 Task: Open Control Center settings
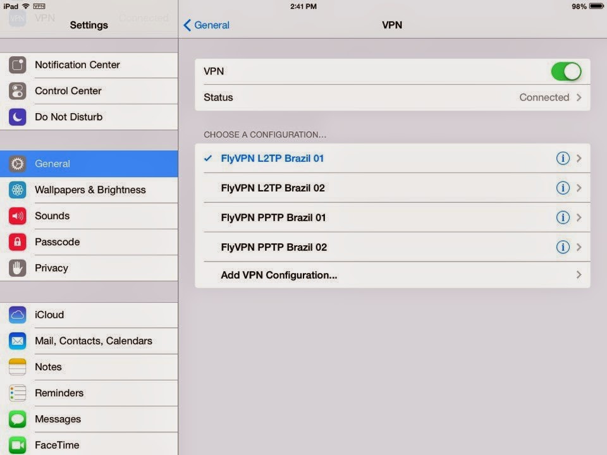coord(89,91)
